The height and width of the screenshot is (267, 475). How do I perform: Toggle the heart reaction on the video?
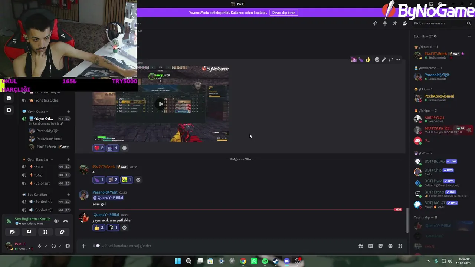click(99, 148)
